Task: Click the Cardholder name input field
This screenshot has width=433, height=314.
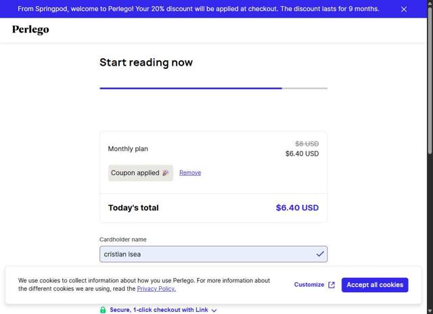Action: click(x=206, y=254)
